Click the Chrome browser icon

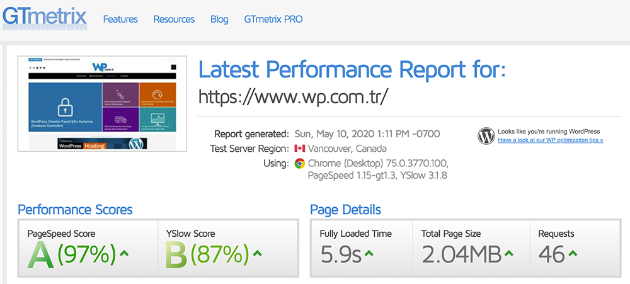(x=300, y=164)
